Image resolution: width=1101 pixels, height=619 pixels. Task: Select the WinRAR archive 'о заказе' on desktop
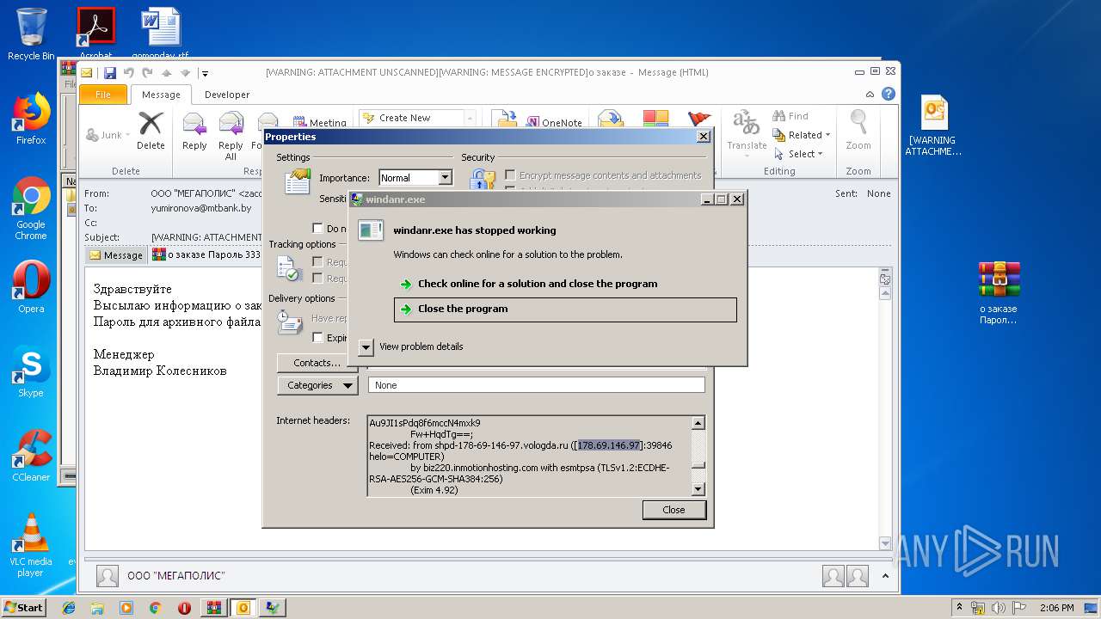(x=999, y=292)
